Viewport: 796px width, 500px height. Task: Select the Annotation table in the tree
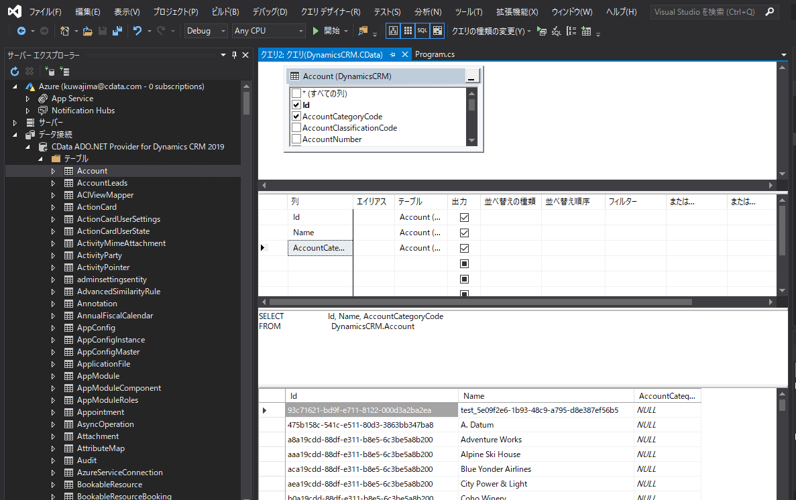click(97, 304)
